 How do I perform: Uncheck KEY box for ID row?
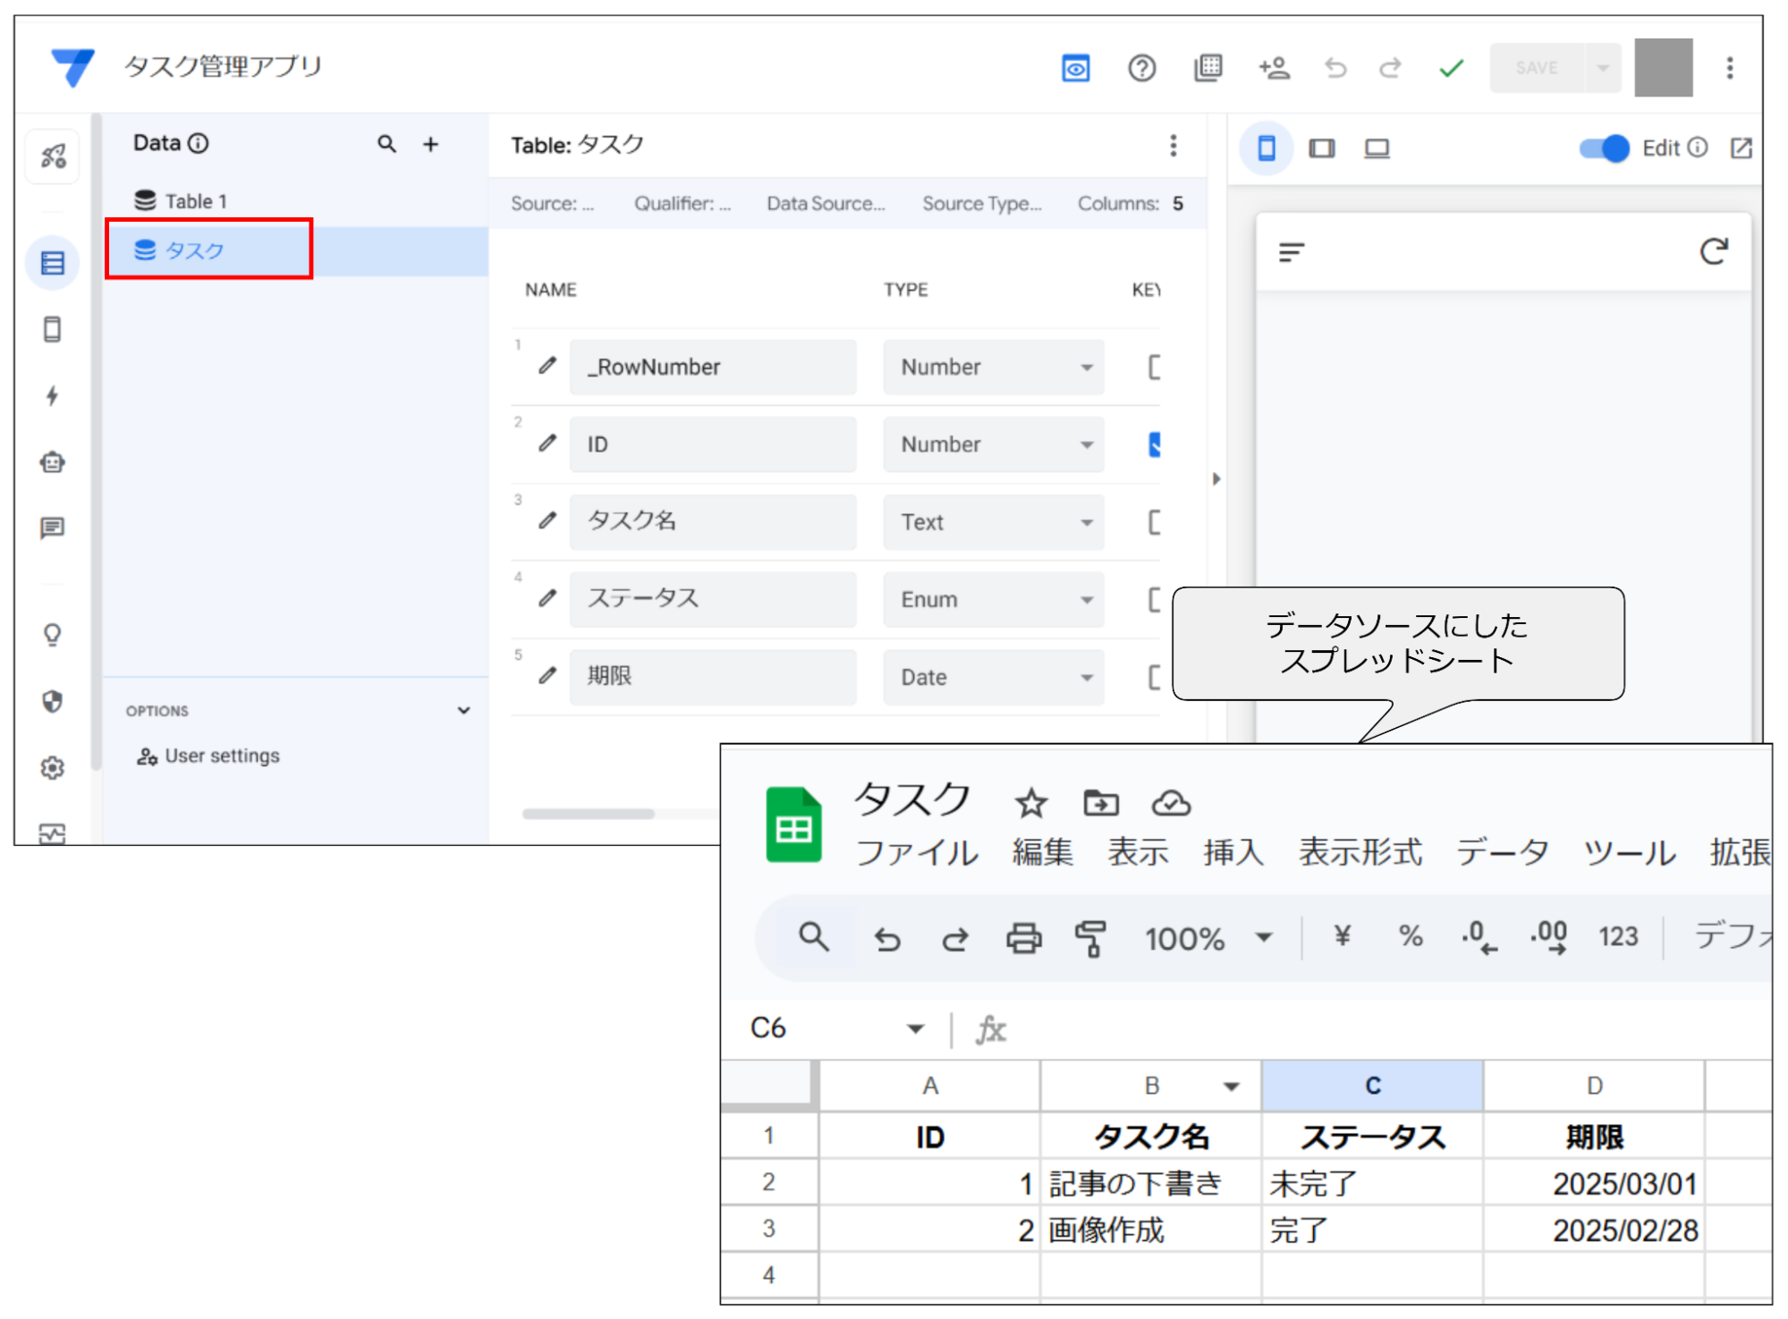(1155, 444)
